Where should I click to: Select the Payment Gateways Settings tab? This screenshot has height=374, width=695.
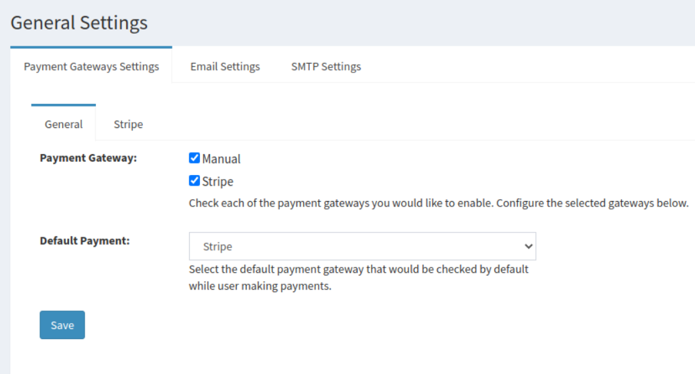91,66
